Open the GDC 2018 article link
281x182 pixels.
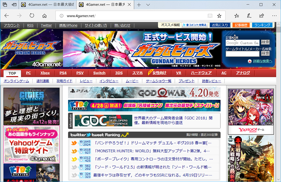[x=173, y=120]
